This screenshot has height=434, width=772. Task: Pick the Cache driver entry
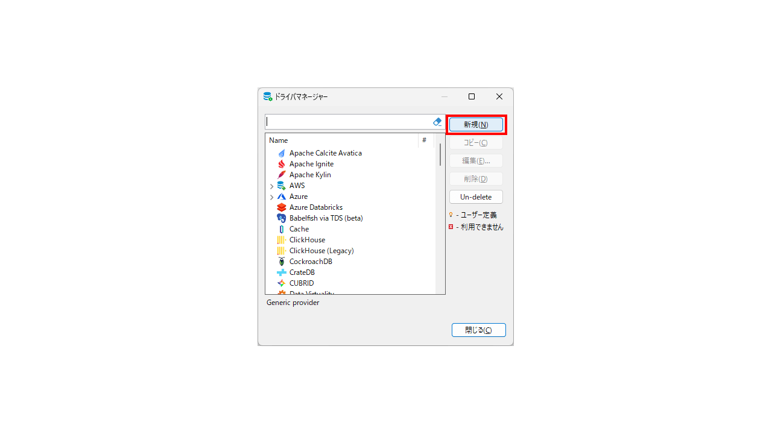(x=299, y=229)
